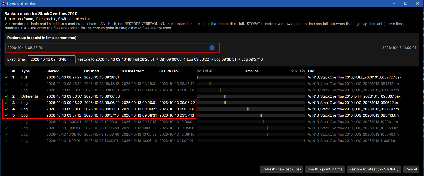
Task: Click Use this point in time button
Action: click(325, 169)
